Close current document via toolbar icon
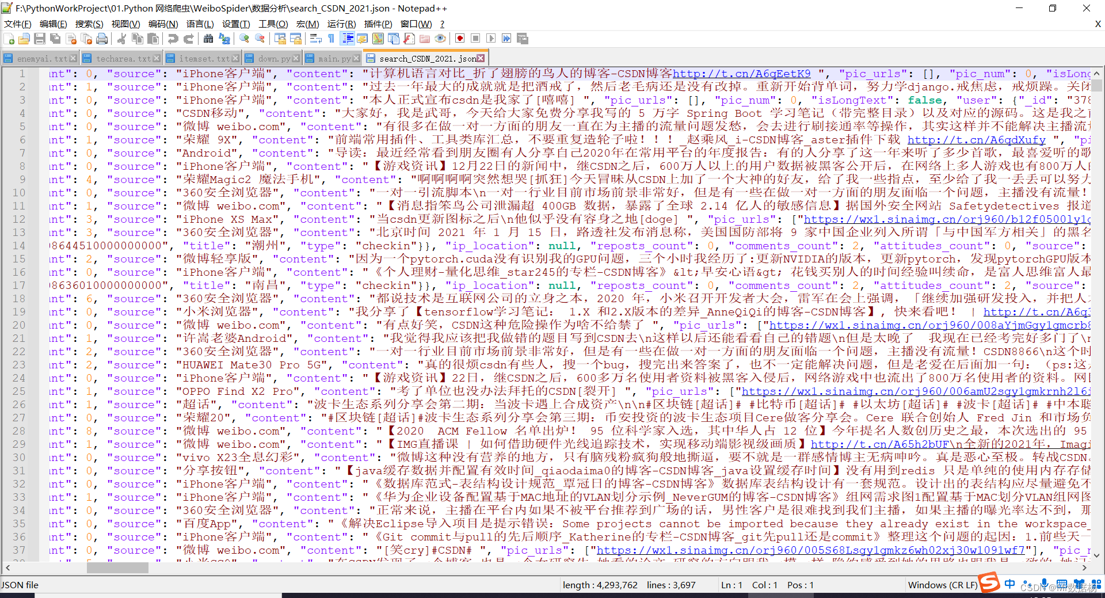 pyautogui.click(x=71, y=39)
